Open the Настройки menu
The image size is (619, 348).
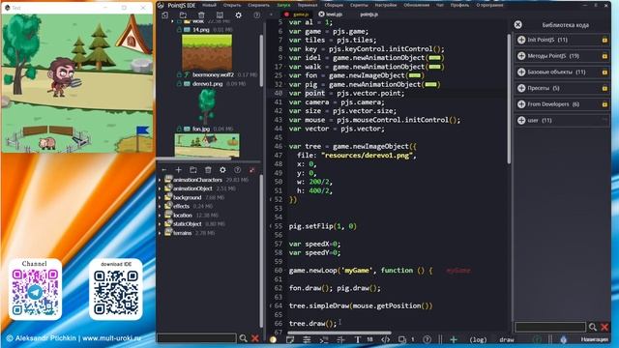(x=385, y=5)
